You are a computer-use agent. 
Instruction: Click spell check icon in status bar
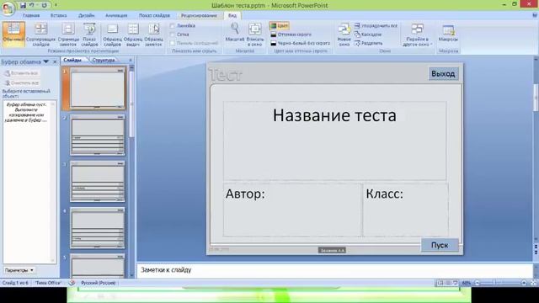tap(72, 283)
